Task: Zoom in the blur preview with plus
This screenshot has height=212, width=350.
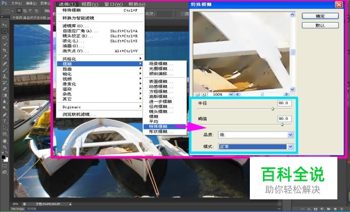Action: tap(203, 95)
